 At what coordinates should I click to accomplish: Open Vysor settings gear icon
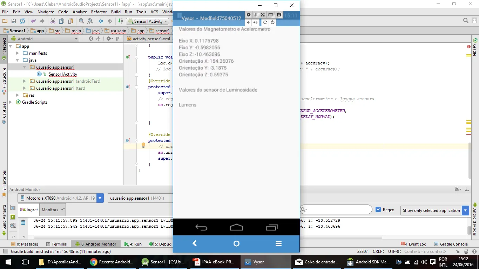pyautogui.click(x=249, y=15)
